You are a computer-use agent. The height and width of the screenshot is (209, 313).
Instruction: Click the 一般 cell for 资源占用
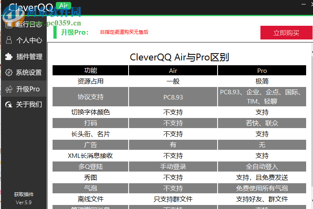click(173, 81)
